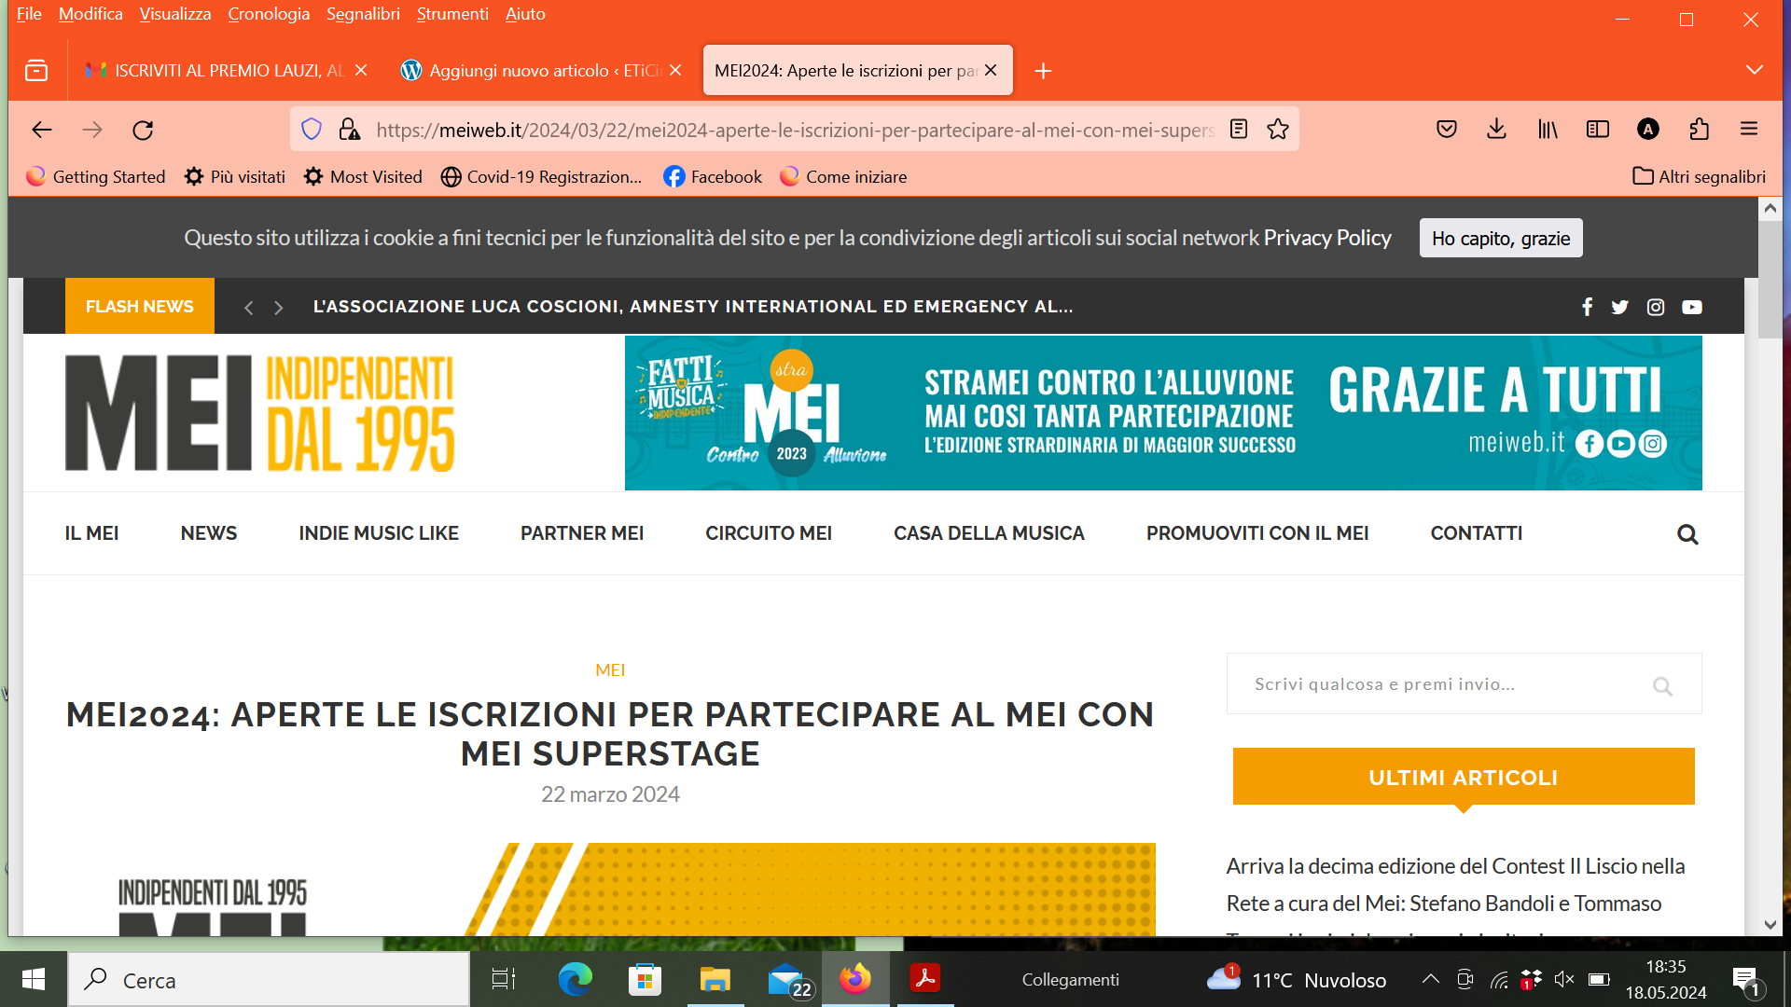1791x1007 pixels.
Task: Open the Aiuto menu
Action: pos(525,14)
